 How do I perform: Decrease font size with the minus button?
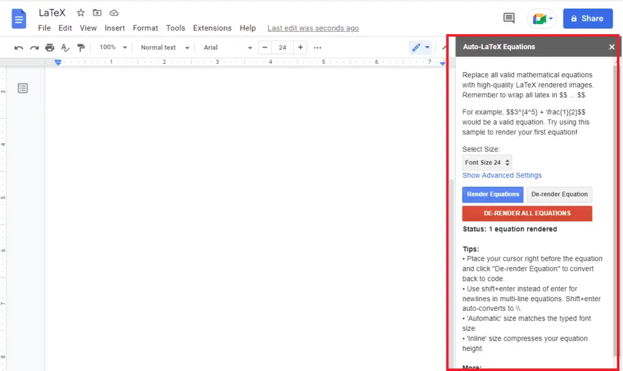click(265, 47)
